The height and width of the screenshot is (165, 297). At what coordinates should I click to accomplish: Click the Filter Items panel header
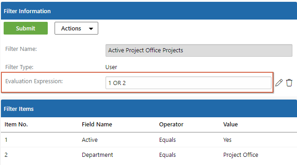149,109
